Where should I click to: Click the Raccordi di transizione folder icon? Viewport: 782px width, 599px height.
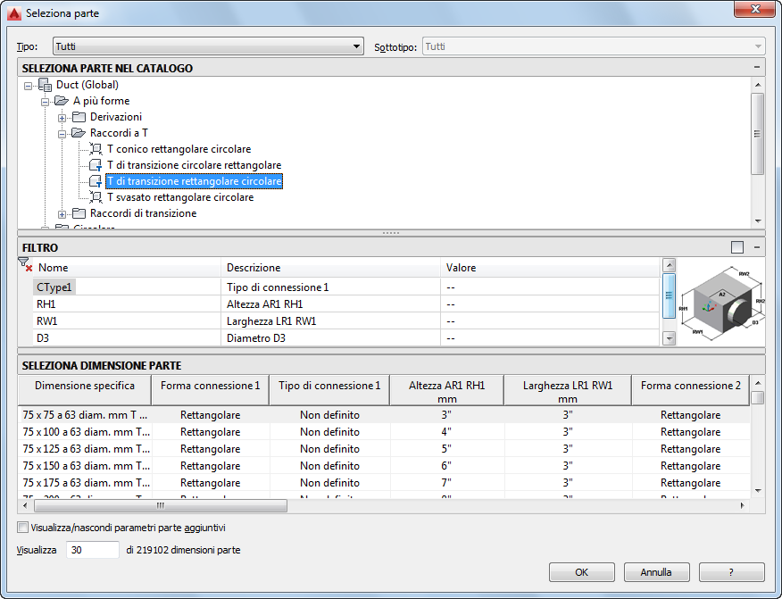(x=79, y=213)
